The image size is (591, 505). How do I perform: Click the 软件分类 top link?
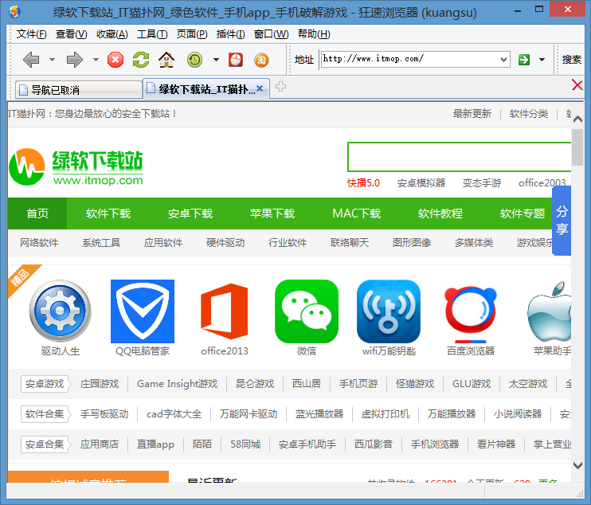point(528,113)
